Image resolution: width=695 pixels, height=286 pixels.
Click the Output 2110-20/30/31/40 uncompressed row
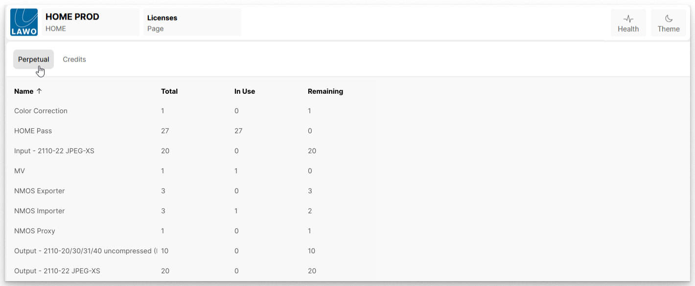[83, 251]
